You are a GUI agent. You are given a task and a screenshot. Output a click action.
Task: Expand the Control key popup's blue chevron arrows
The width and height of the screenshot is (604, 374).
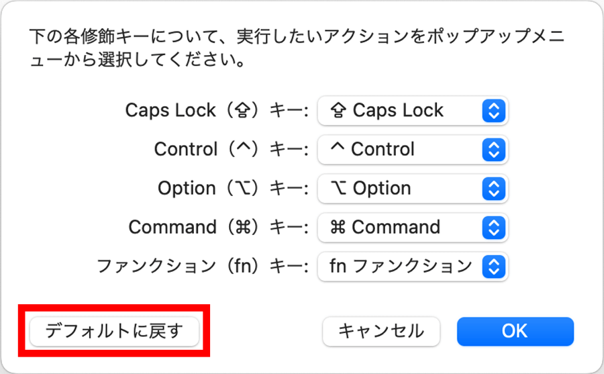[x=493, y=150]
